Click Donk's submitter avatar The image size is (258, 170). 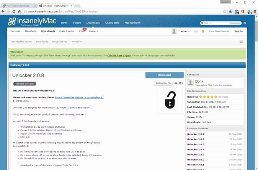tap(191, 83)
